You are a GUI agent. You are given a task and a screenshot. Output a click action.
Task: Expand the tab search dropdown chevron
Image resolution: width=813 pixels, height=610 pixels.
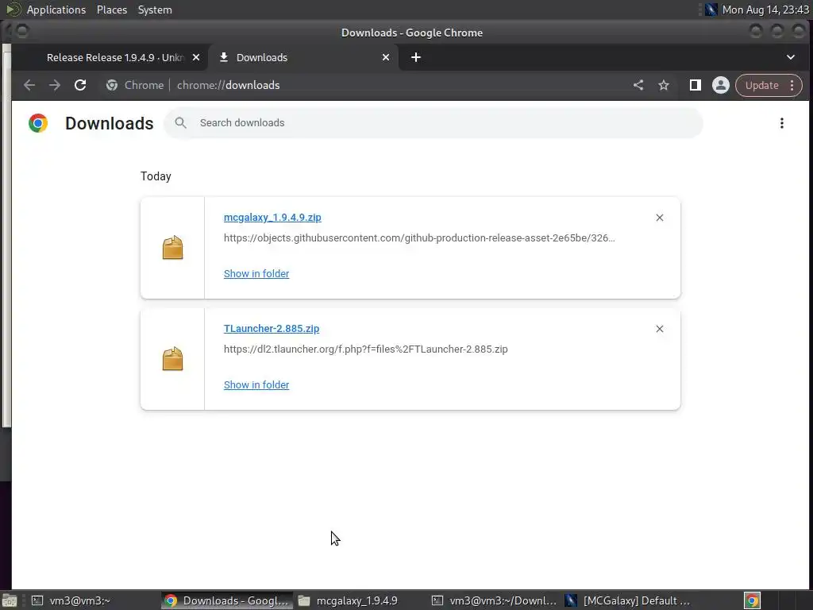(x=791, y=57)
